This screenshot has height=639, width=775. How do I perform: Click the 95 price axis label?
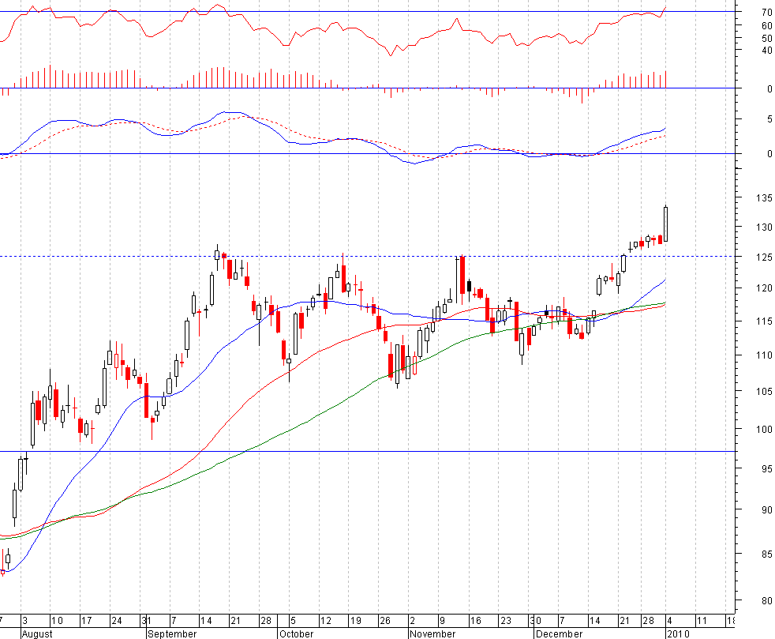point(766,468)
